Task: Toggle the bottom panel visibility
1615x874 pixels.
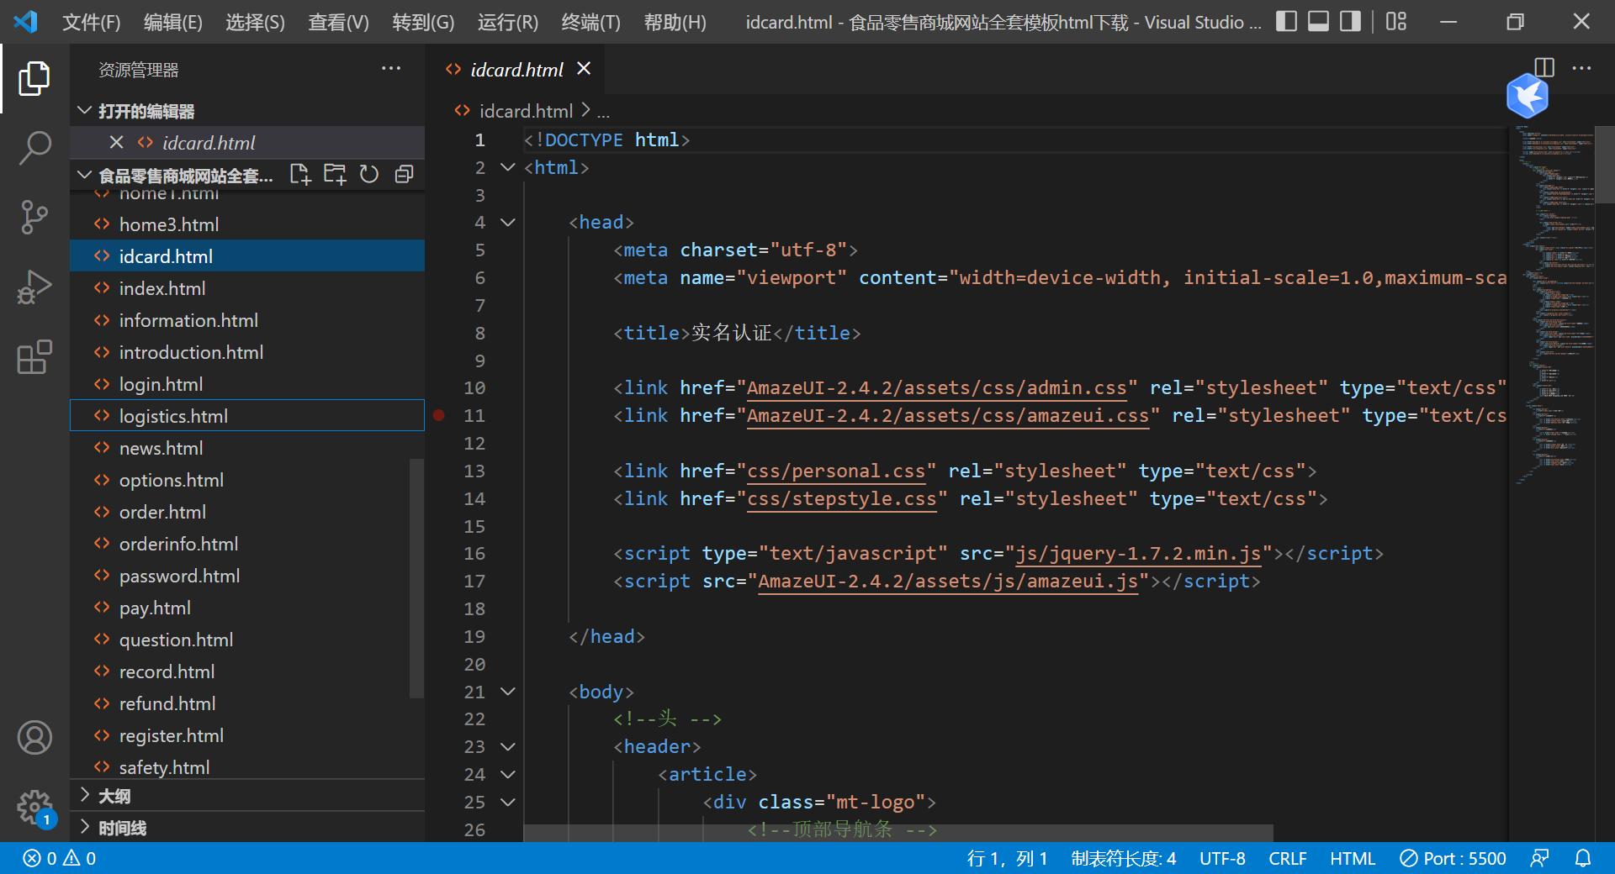Action: click(1318, 21)
